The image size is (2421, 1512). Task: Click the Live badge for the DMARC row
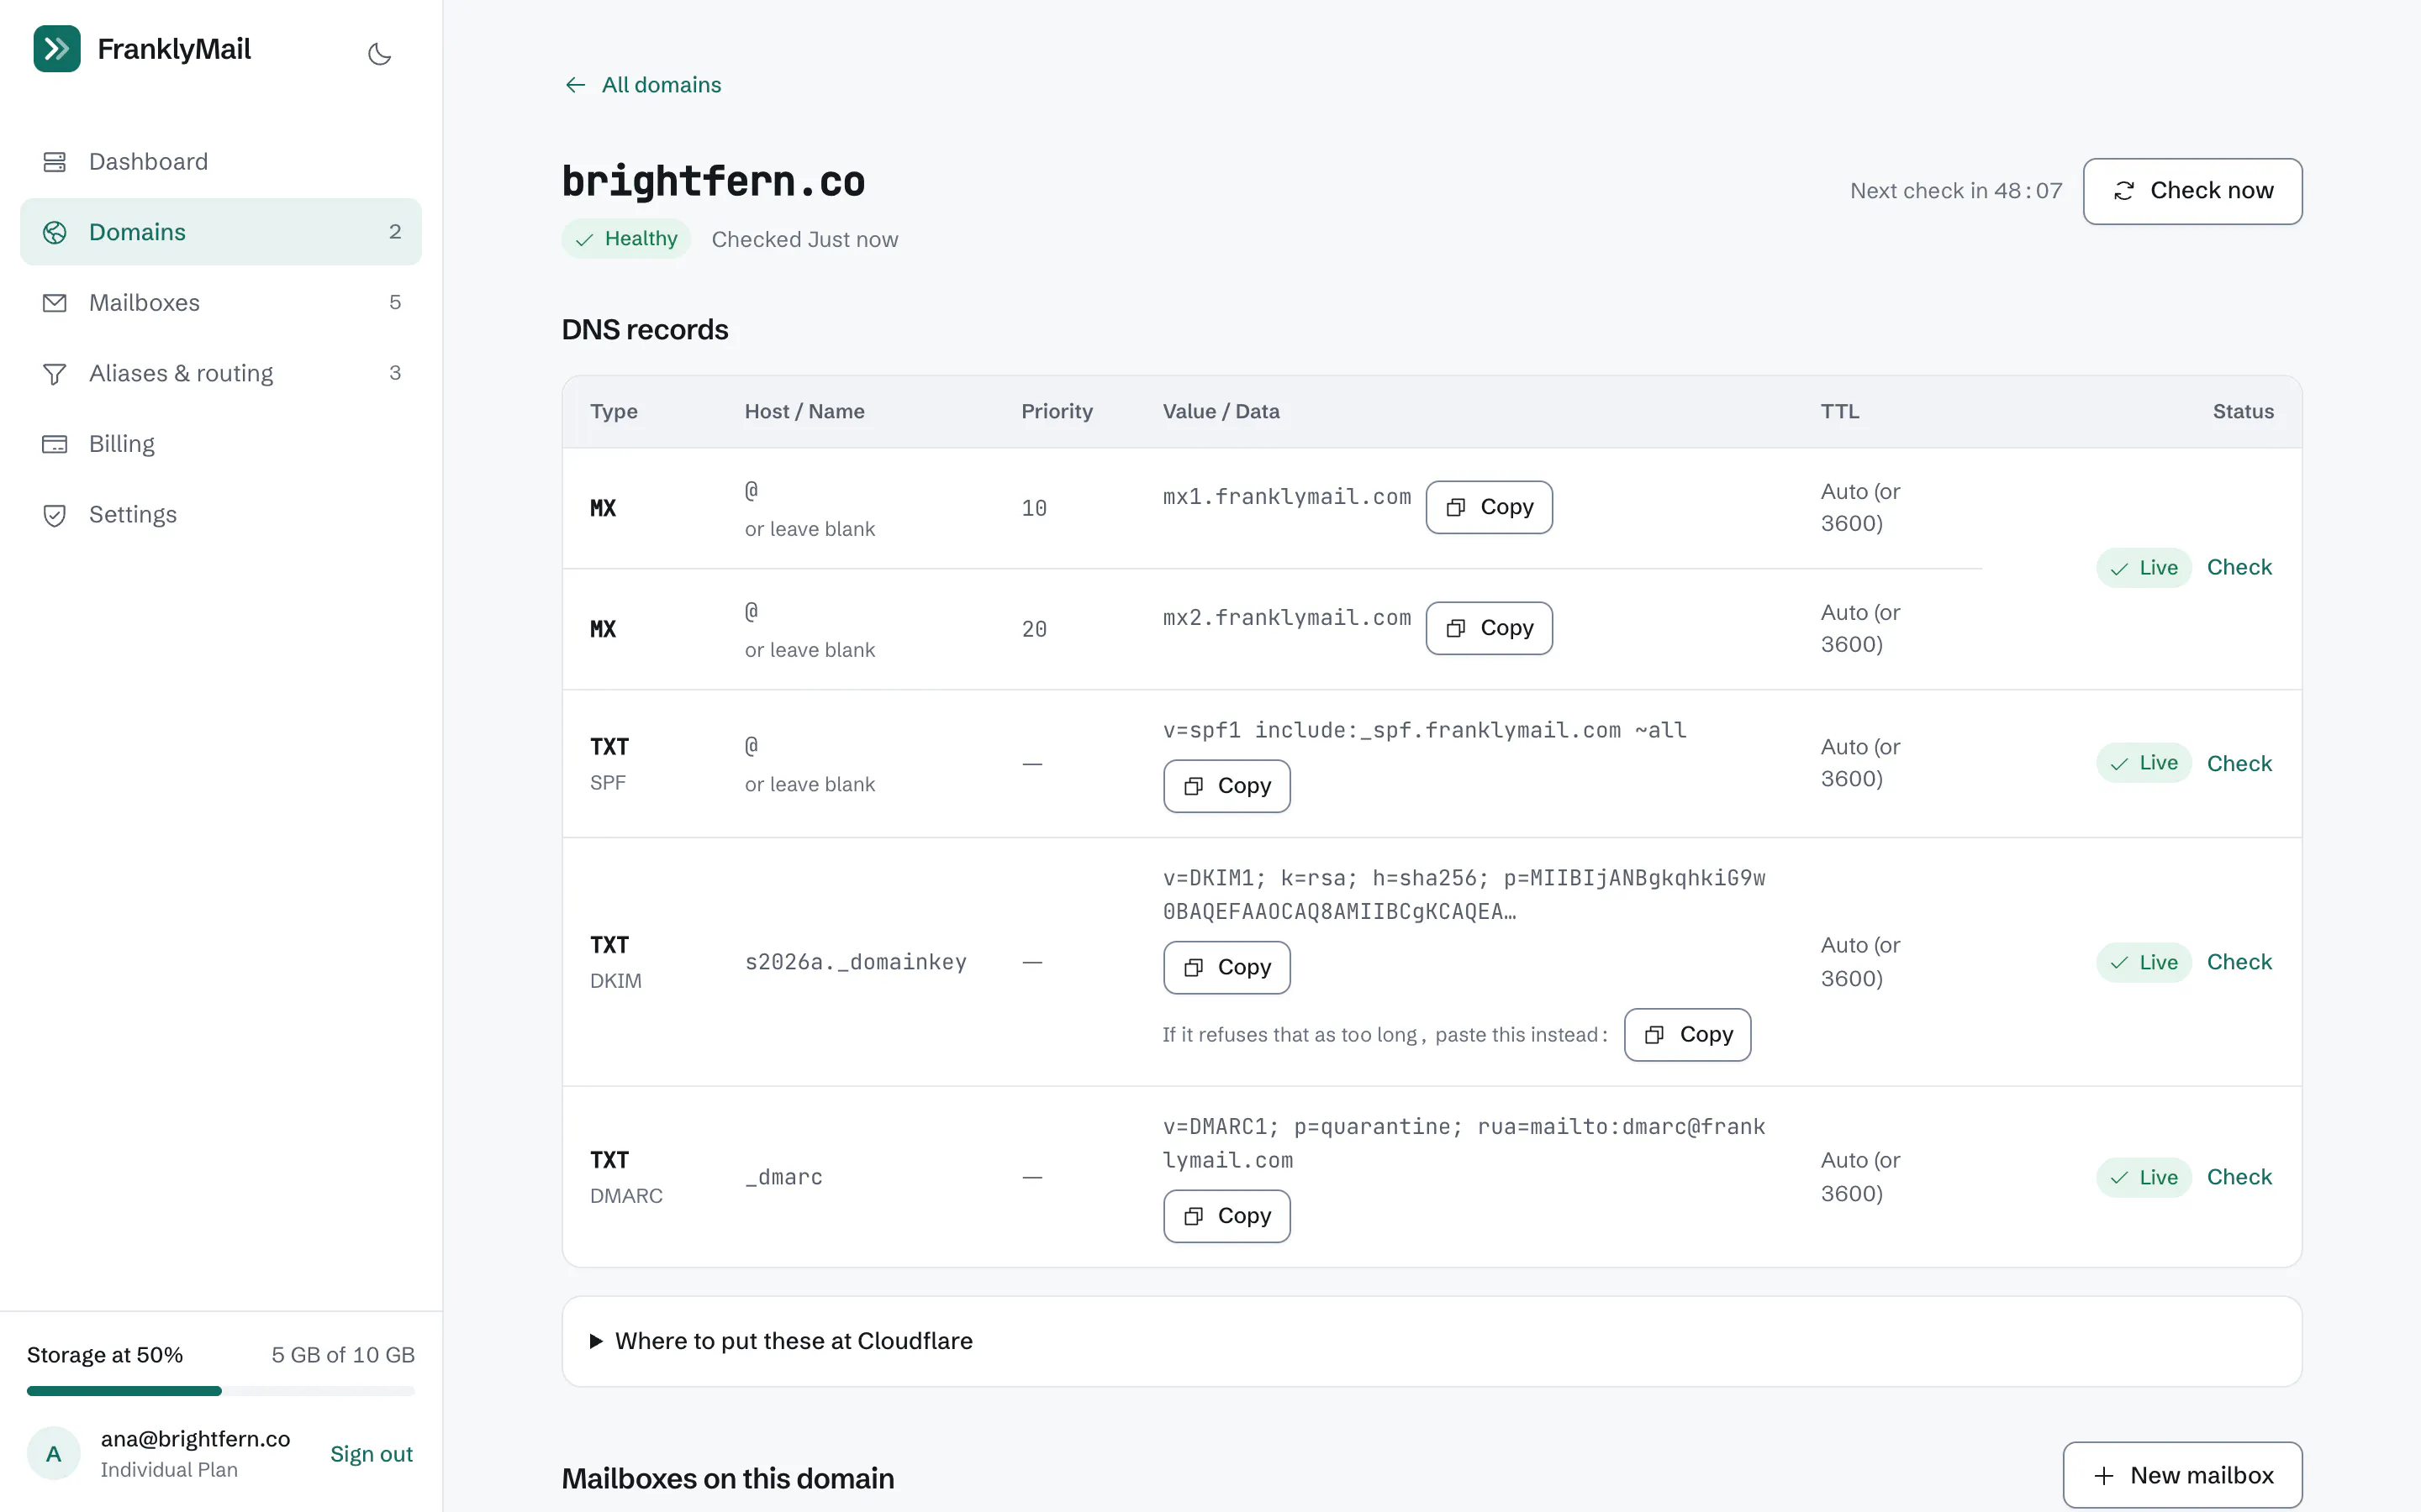[x=2144, y=1178]
